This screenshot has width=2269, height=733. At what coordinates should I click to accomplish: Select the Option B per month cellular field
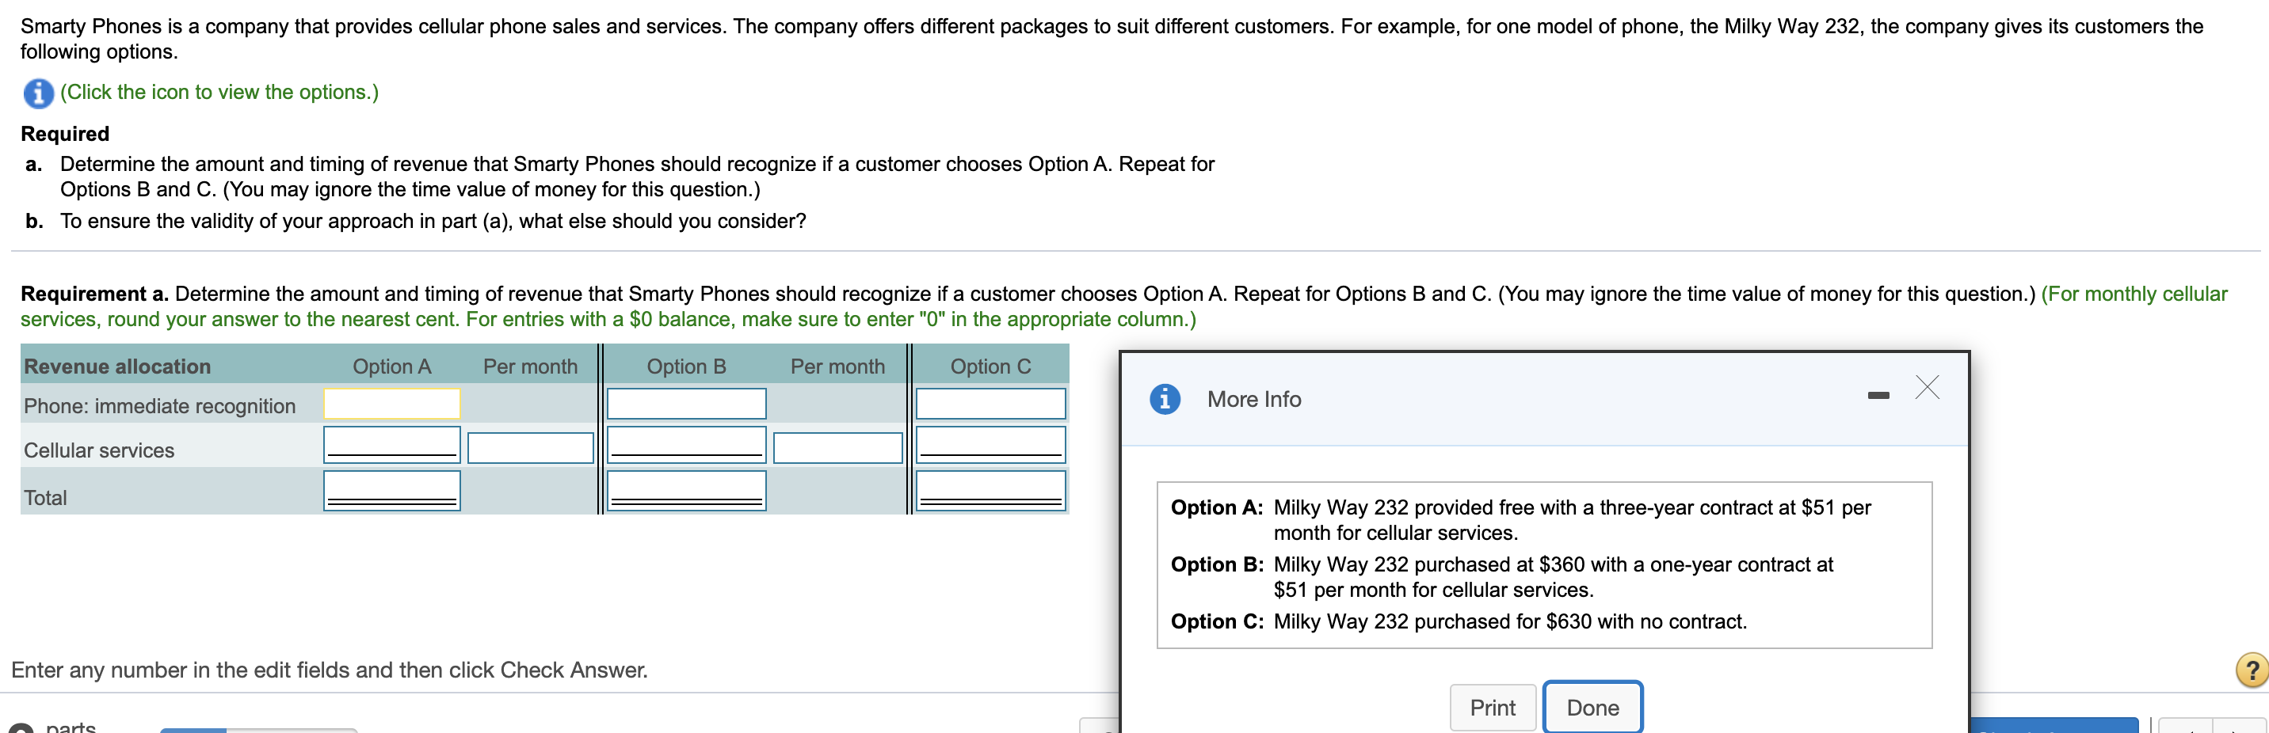837,447
